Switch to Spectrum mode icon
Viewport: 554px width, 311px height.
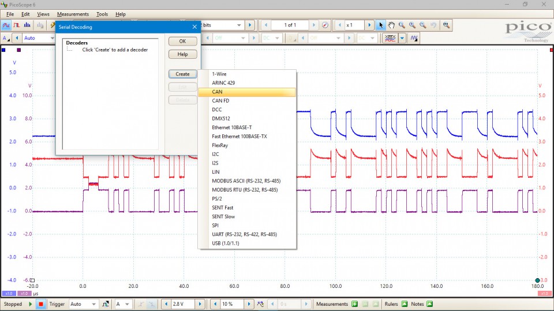(27, 25)
